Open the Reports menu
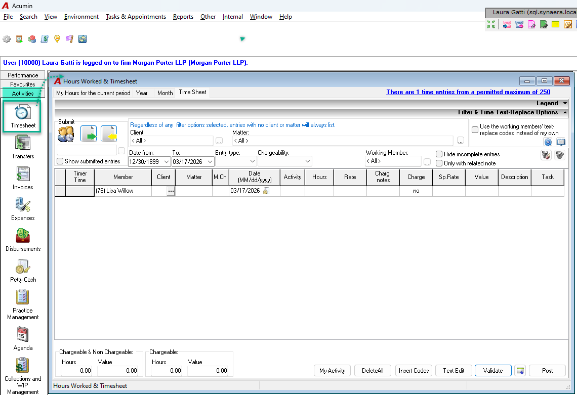Viewport: 577px width, 395px height. (183, 17)
